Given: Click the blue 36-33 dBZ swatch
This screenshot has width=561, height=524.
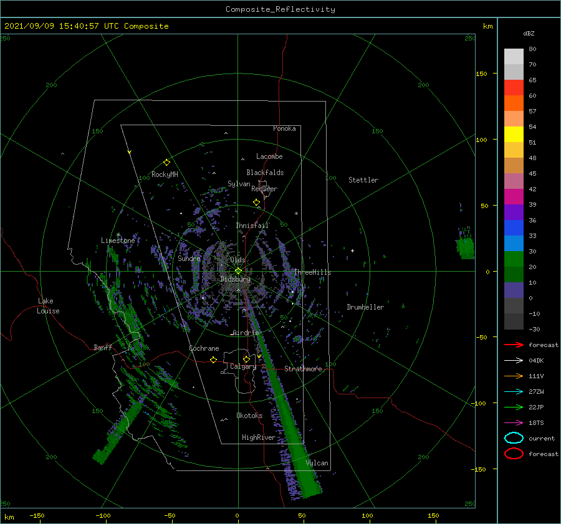Looking at the screenshot, I should [514, 228].
